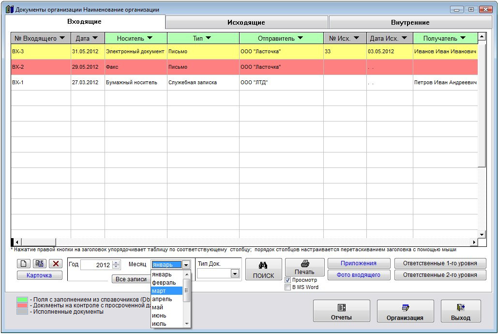Click horizontal scrollbar right arrow
This screenshot has height=334, width=498.
(474, 242)
